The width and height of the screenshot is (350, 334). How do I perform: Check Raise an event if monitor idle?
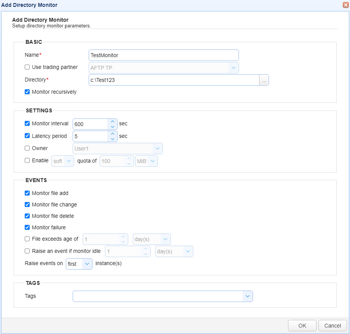(27, 251)
